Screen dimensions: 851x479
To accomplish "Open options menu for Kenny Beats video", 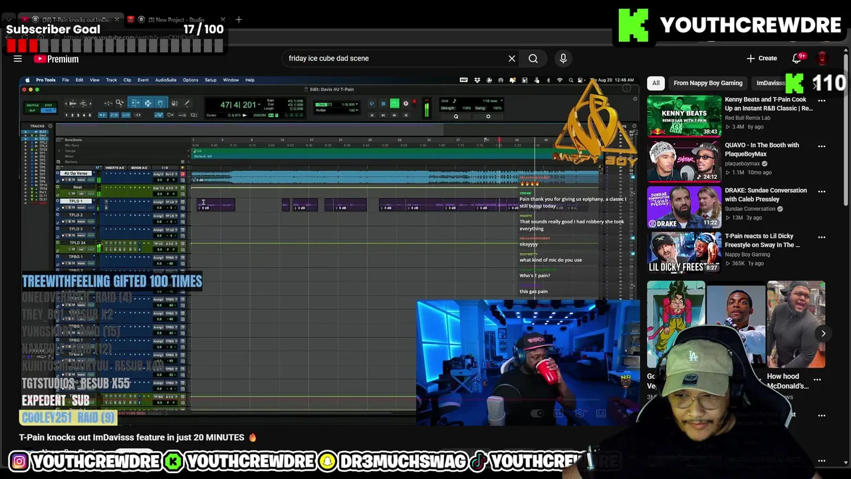I will (822, 100).
